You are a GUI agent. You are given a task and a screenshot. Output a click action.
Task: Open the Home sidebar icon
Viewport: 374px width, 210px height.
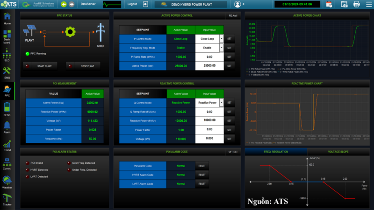[x=7, y=16]
